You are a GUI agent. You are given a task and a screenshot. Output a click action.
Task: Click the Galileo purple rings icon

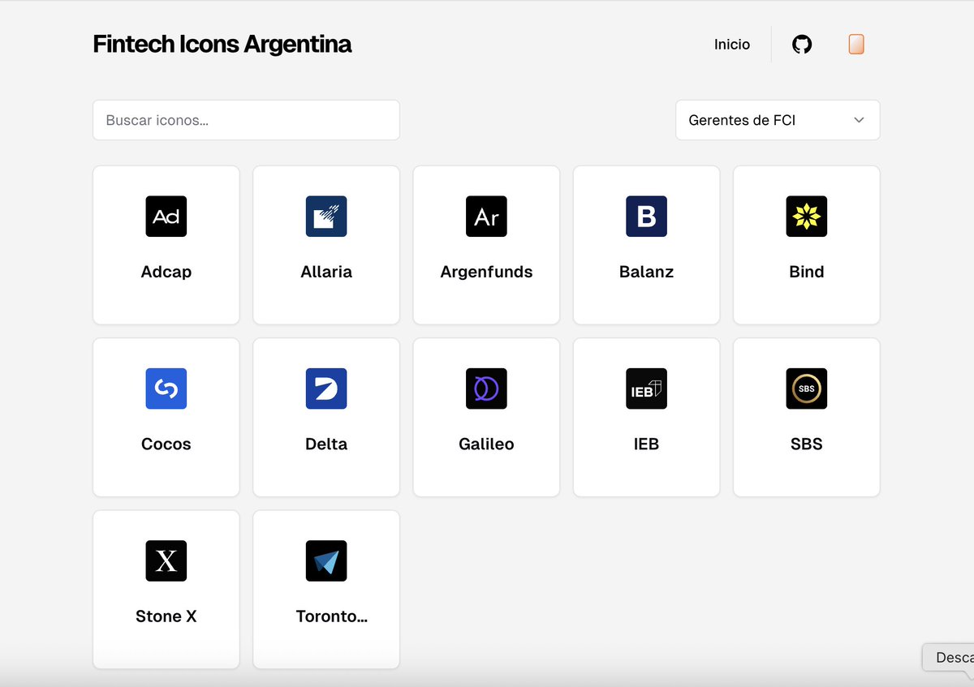[x=486, y=389]
